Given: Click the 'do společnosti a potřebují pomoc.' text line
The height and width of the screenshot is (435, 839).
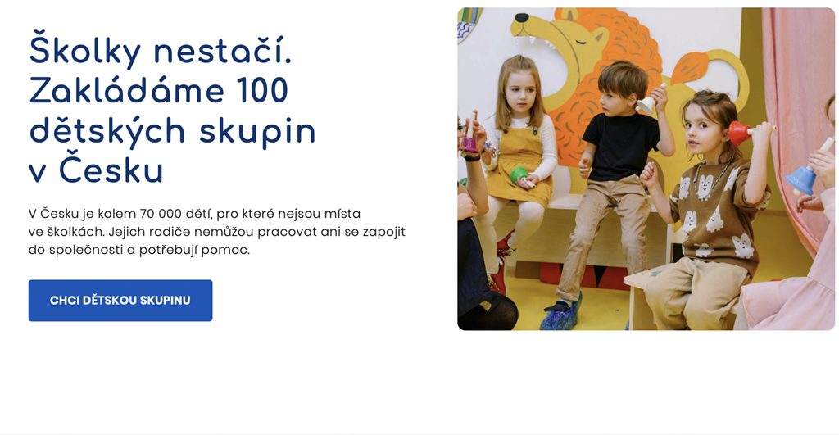Looking at the screenshot, I should click(139, 250).
